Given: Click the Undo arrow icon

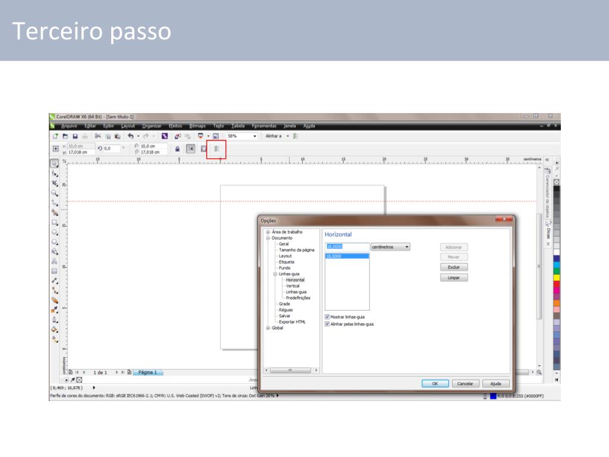Looking at the screenshot, I should [x=130, y=136].
